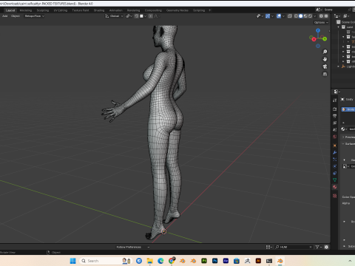Viewport: 355px width, 266px height.
Task: Open the Object Constraints properties tab
Action: [335, 173]
